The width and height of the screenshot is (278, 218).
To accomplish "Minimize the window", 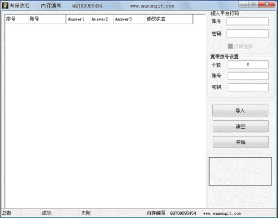I will point(244,4).
